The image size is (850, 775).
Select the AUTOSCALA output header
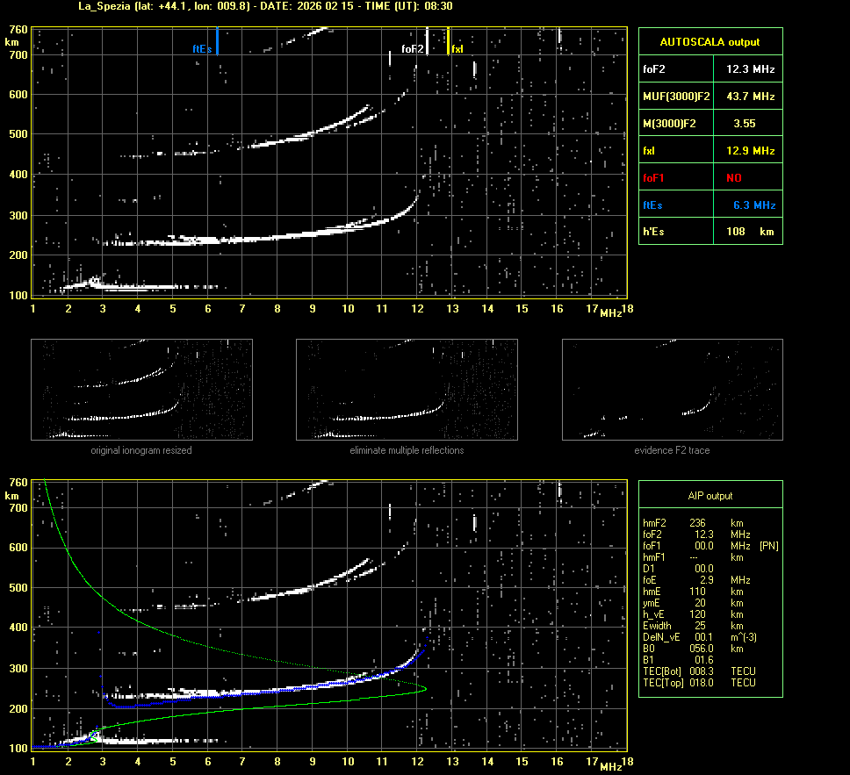coord(710,41)
